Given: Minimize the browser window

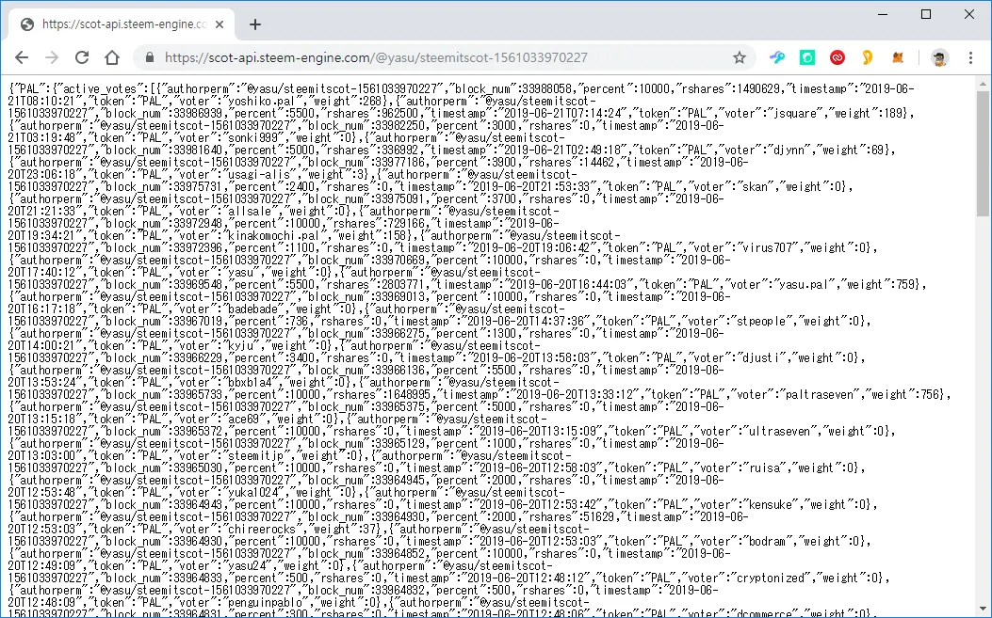Looking at the screenshot, I should [883, 14].
